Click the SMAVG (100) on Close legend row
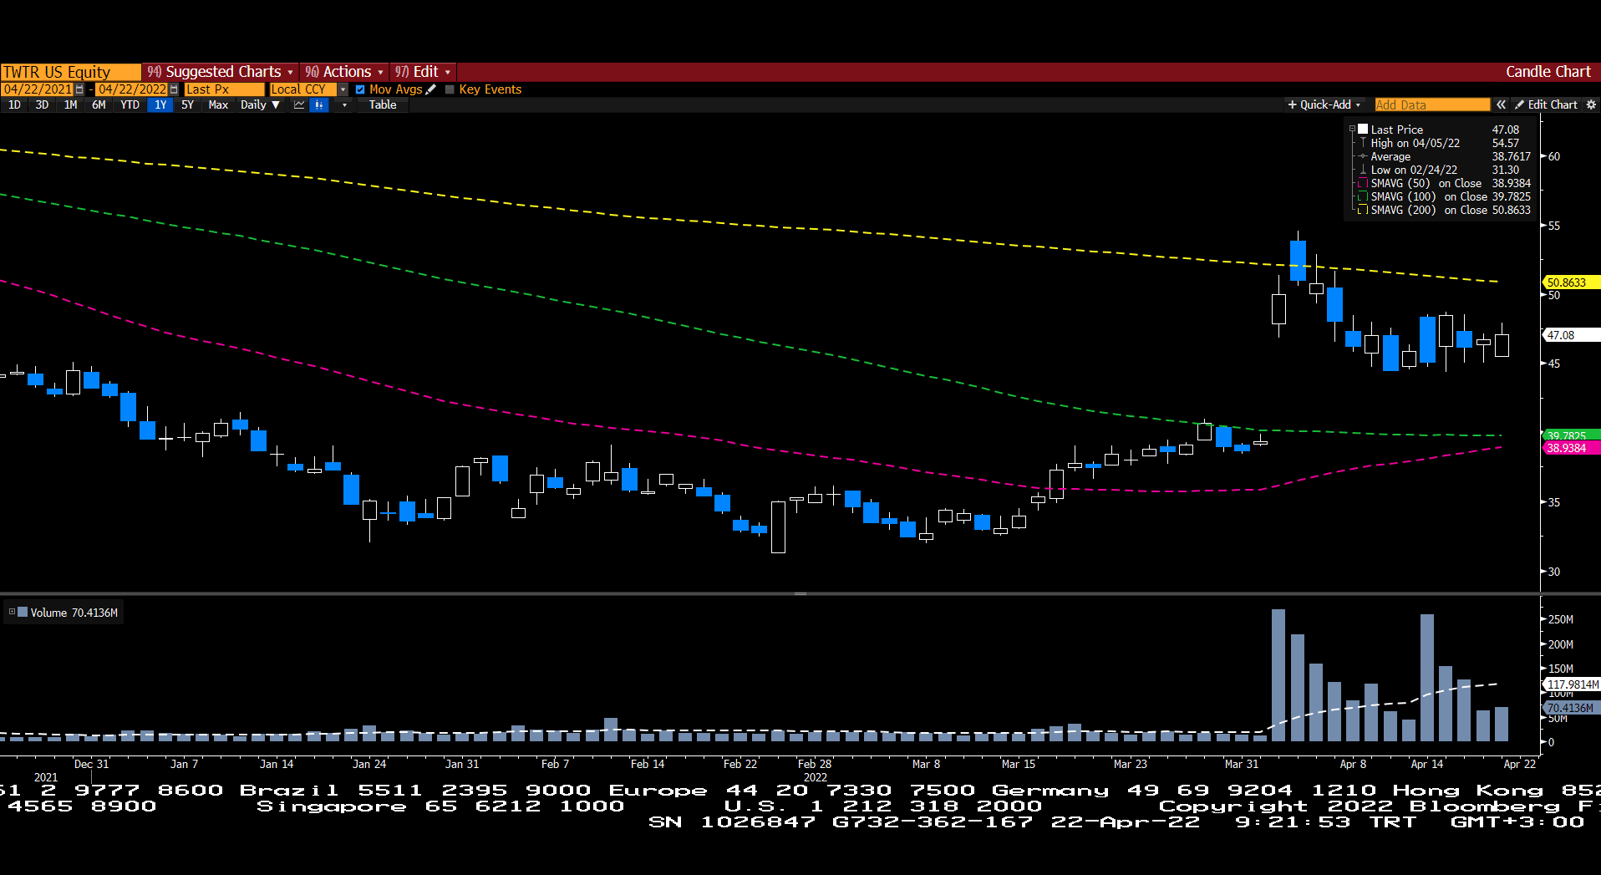 [1444, 196]
